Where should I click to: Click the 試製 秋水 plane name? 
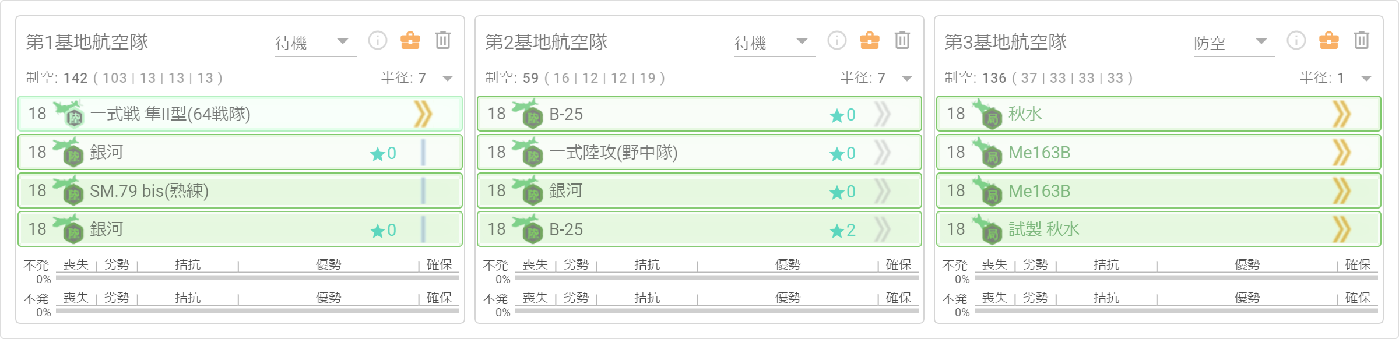point(1044,229)
